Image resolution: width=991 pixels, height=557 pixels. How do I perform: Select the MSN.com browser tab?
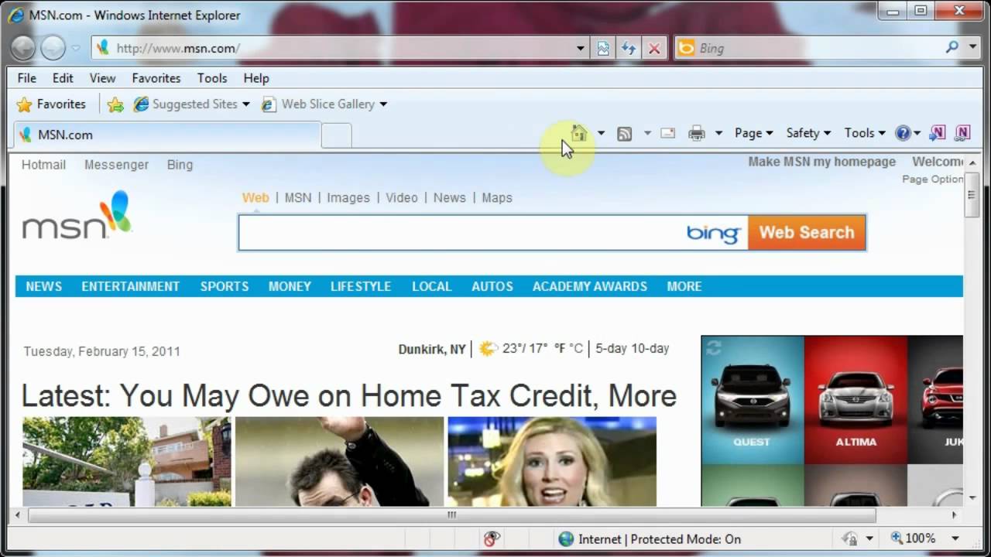pyautogui.click(x=166, y=135)
